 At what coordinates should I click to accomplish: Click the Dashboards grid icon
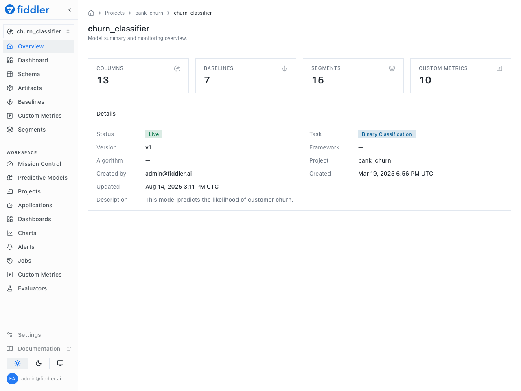(10, 219)
